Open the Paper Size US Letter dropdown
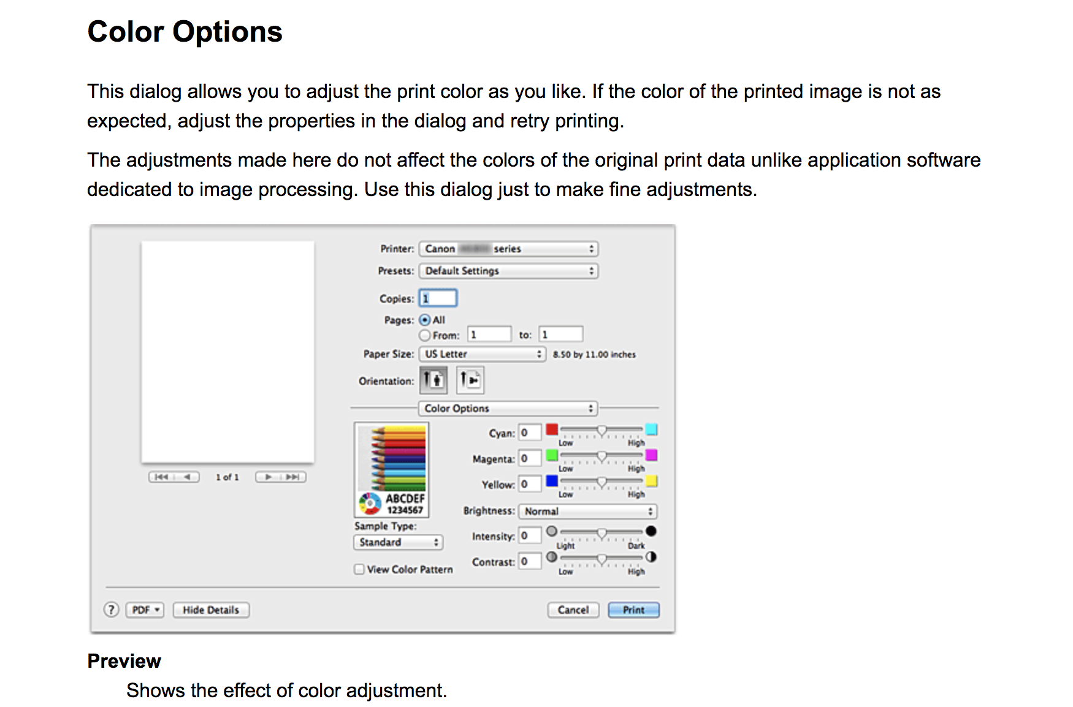 pyautogui.click(x=482, y=354)
